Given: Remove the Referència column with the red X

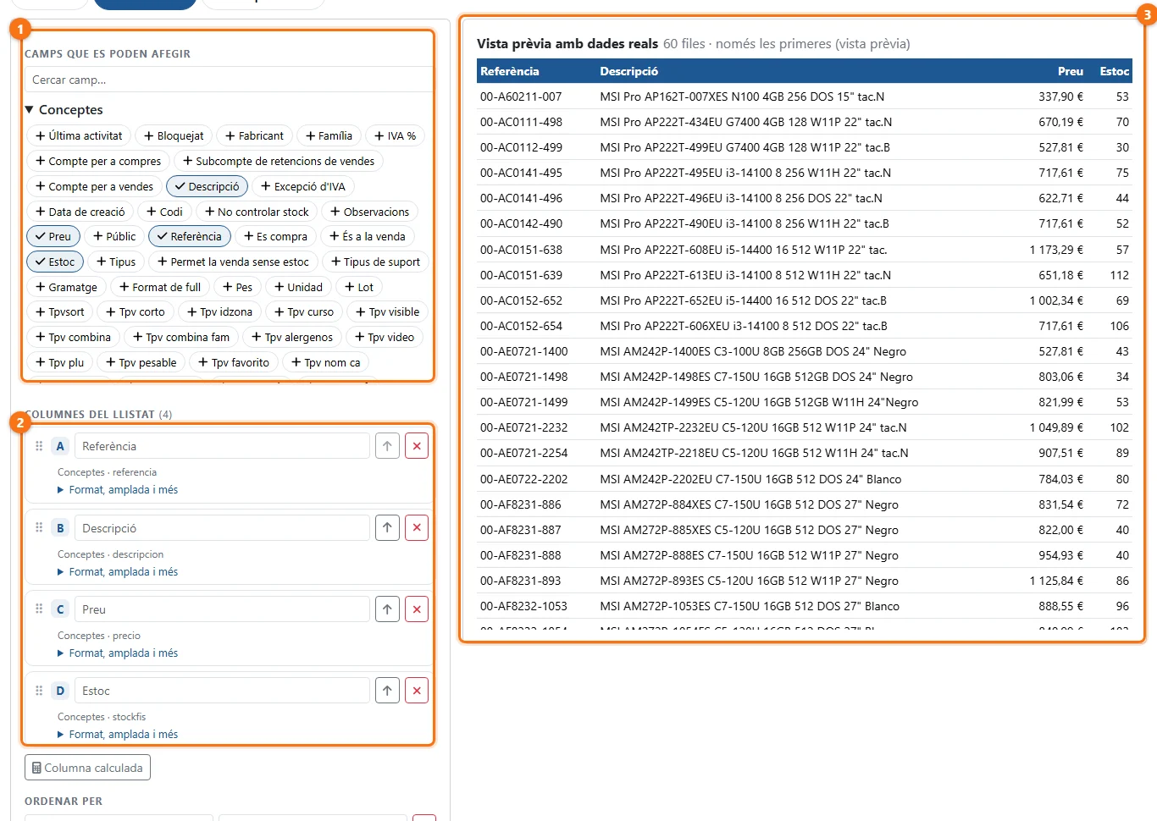Looking at the screenshot, I should pos(417,446).
